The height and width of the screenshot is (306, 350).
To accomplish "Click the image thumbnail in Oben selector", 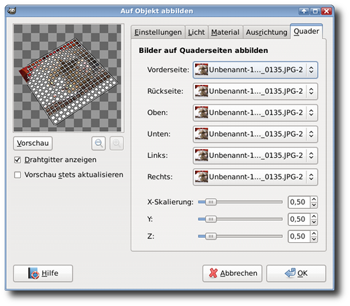I will tap(201, 112).
